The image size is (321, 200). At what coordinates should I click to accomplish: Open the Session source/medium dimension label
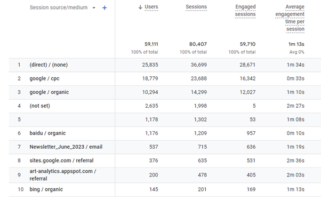(x=59, y=7)
